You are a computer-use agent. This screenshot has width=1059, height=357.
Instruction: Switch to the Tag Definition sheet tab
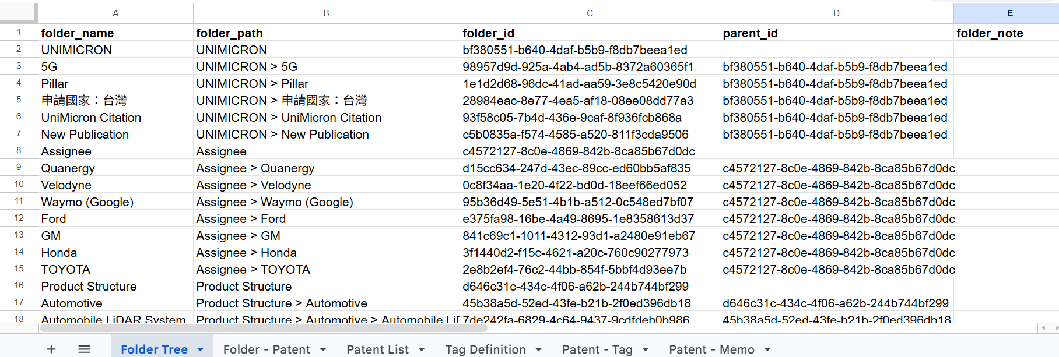point(485,349)
